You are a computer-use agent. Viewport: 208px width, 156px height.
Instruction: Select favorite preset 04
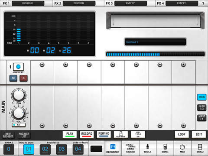pyautogui.click(x=78, y=149)
